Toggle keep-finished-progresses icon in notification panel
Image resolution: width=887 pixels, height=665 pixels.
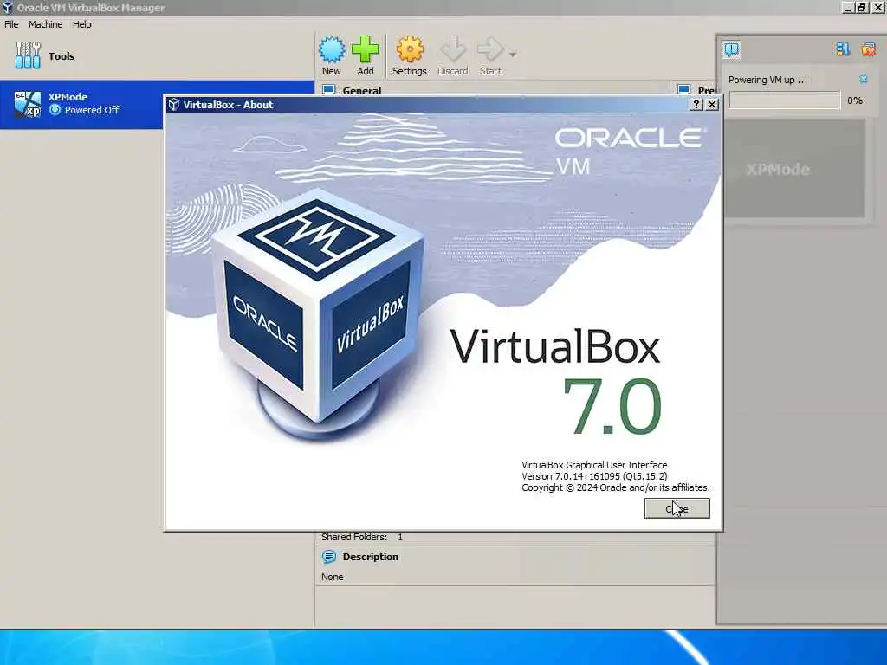[x=842, y=49]
